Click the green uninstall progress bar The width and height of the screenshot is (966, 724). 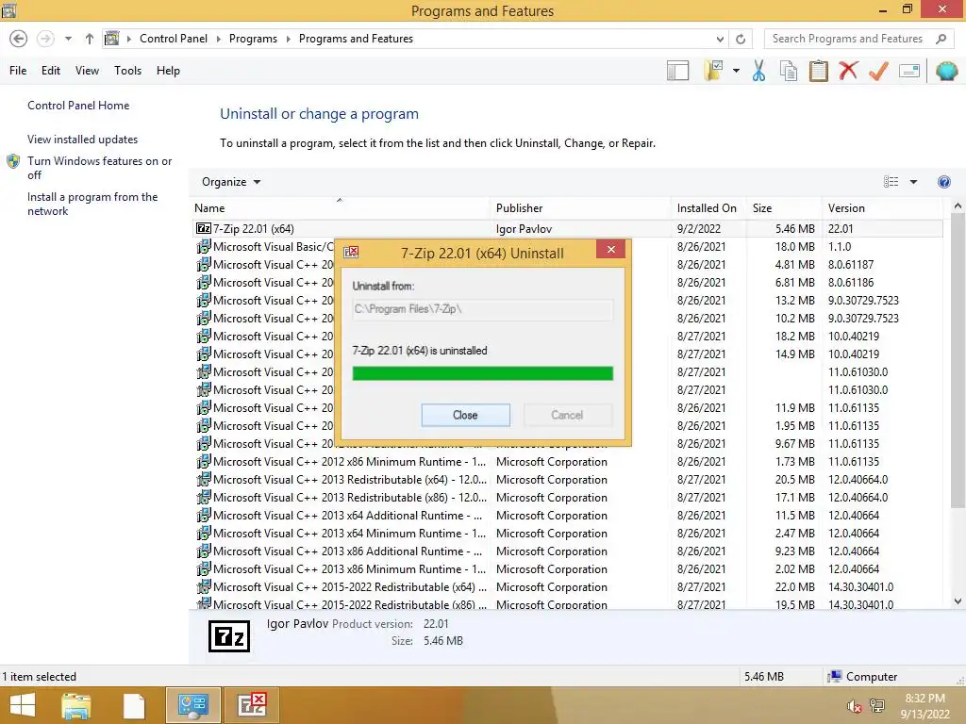tap(482, 373)
